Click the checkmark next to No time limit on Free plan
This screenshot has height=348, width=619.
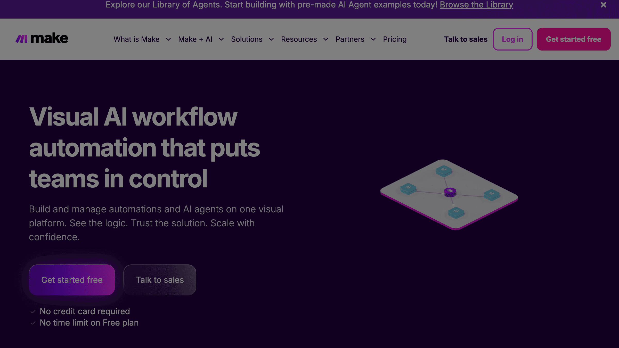tap(33, 322)
